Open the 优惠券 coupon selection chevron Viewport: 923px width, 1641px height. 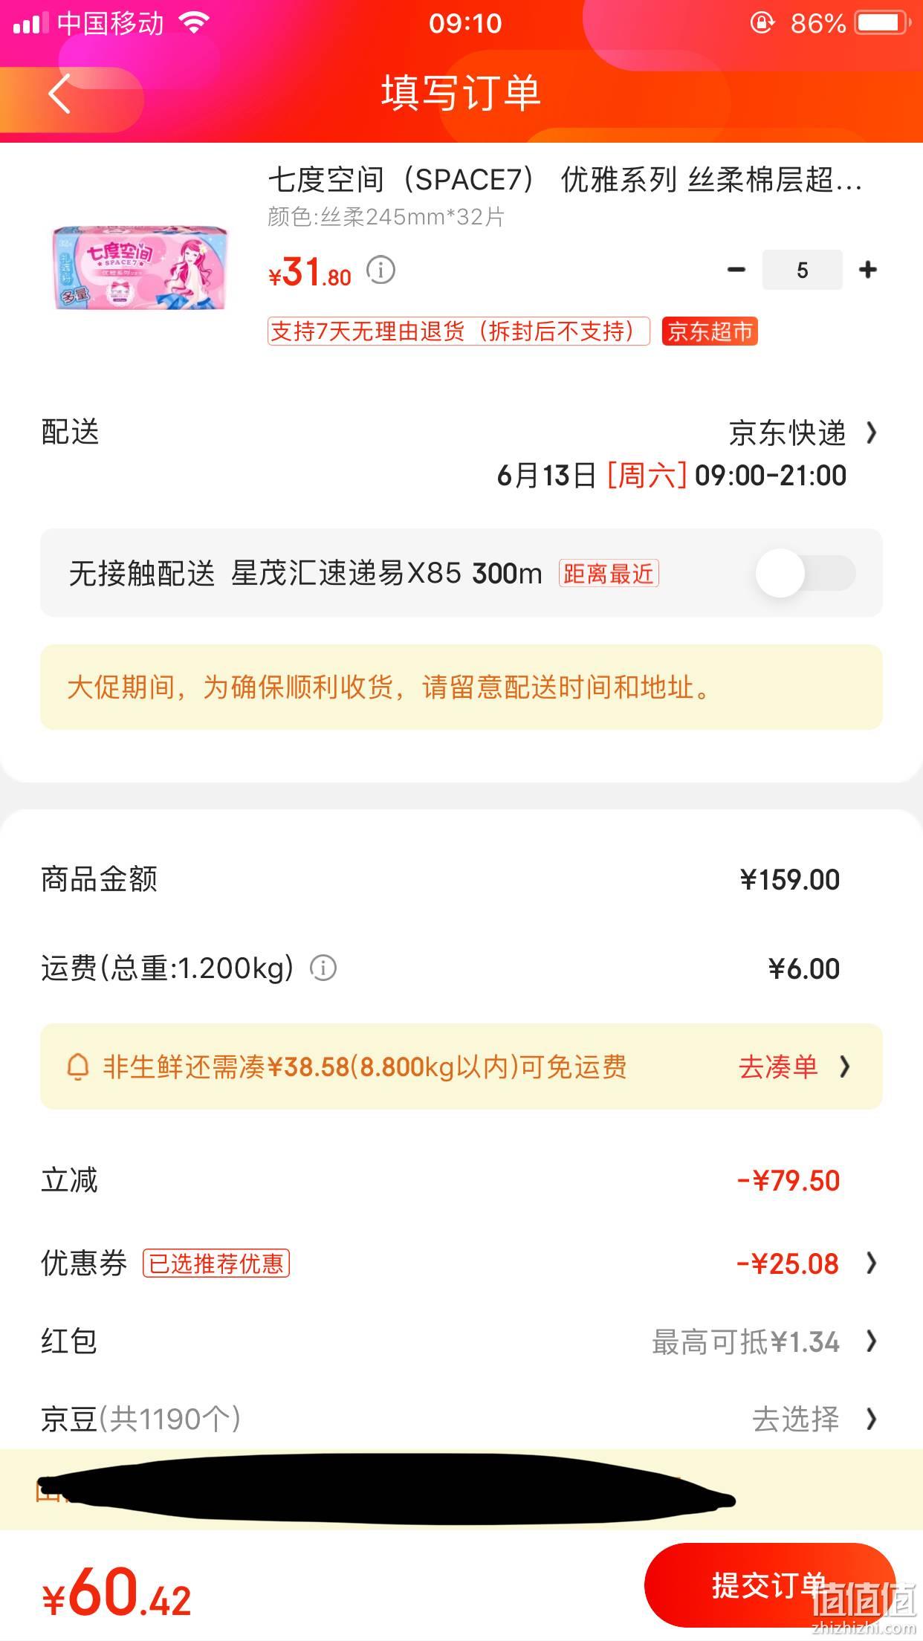click(x=872, y=1263)
